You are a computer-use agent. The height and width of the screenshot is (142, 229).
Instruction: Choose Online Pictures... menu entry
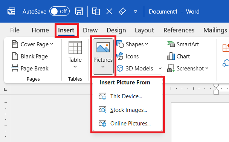tap(127, 124)
